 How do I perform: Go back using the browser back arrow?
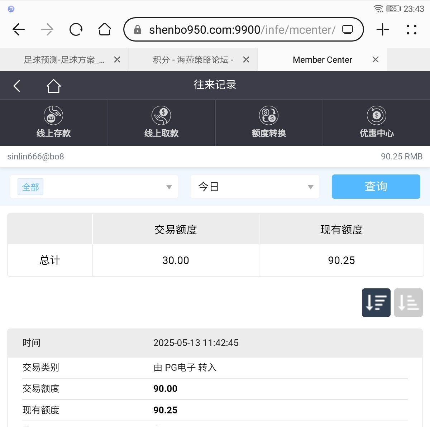19,29
